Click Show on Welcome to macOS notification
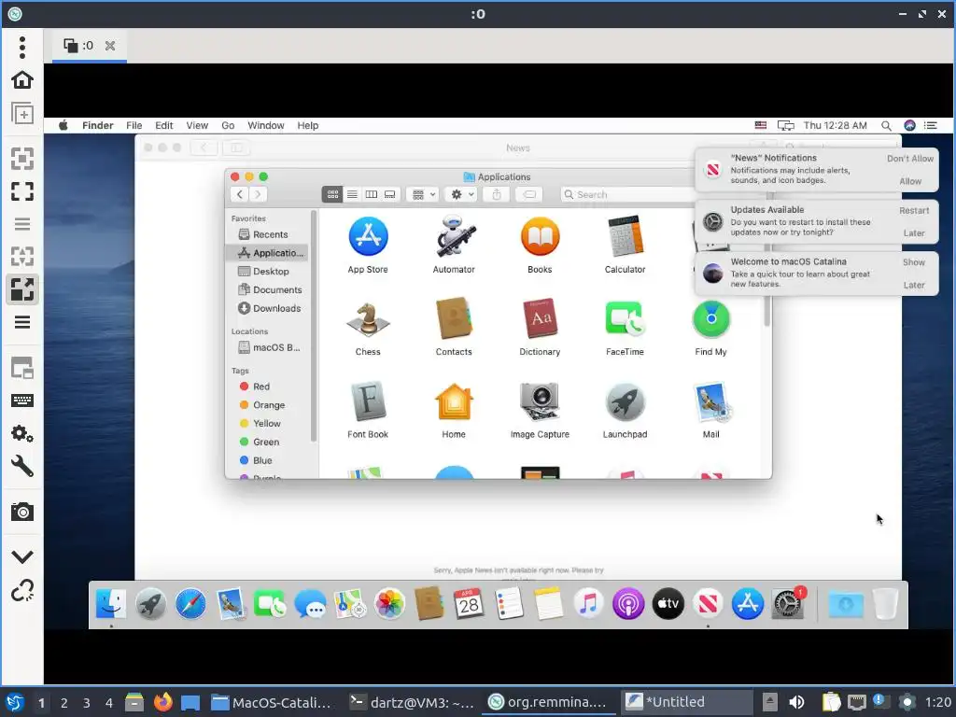Viewport: 956px width, 717px height. [914, 262]
